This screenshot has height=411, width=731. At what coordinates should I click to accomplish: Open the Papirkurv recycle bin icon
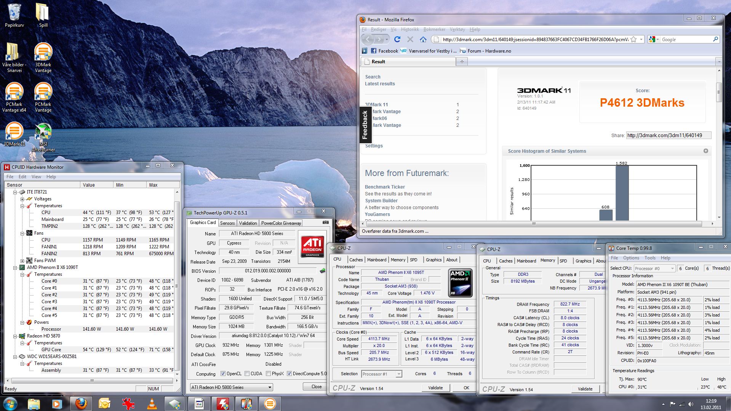(14, 15)
